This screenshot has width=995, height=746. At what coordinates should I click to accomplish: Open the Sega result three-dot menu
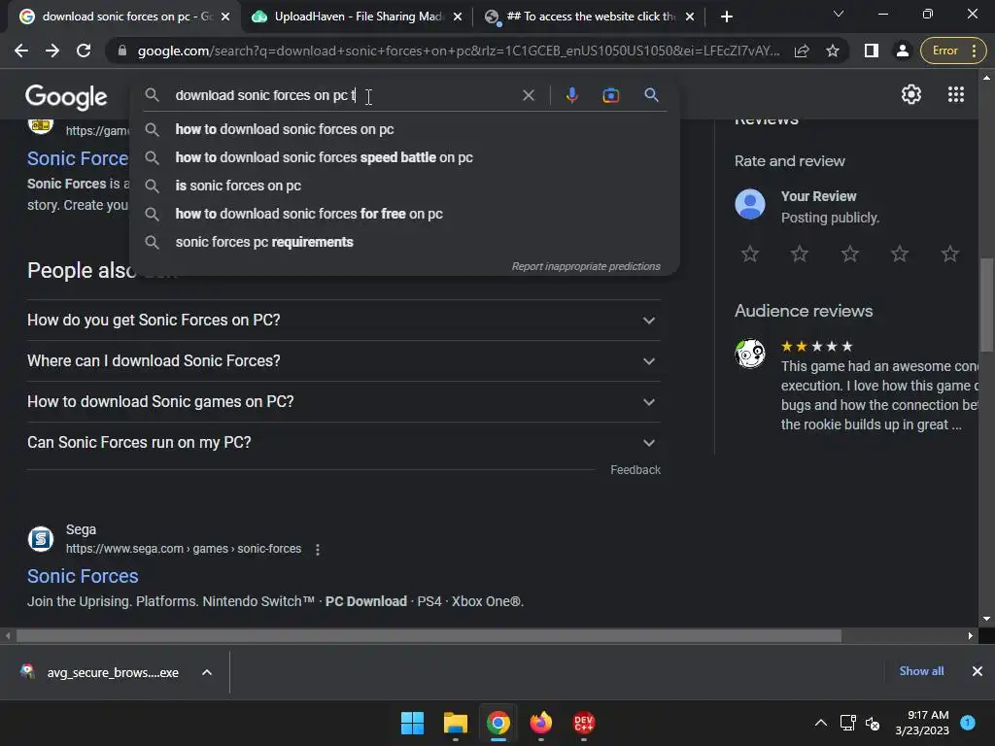[318, 550]
